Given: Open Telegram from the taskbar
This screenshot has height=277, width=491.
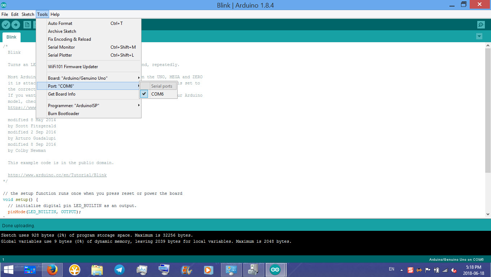Looking at the screenshot, I should click(119, 270).
